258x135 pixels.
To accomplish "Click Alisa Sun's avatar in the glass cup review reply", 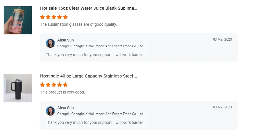I will pyautogui.click(x=50, y=43).
